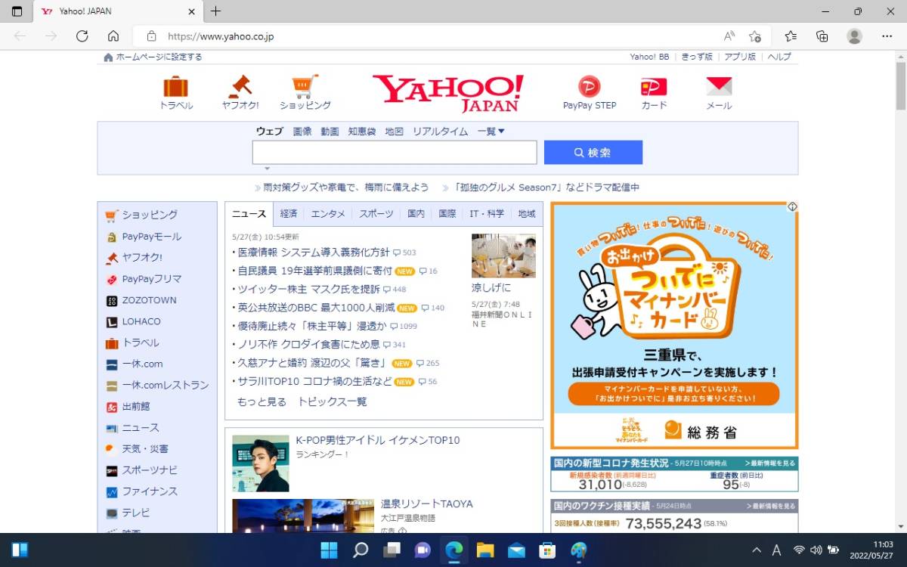Click もっと見る under news list
Image resolution: width=907 pixels, height=567 pixels.
pos(262,401)
